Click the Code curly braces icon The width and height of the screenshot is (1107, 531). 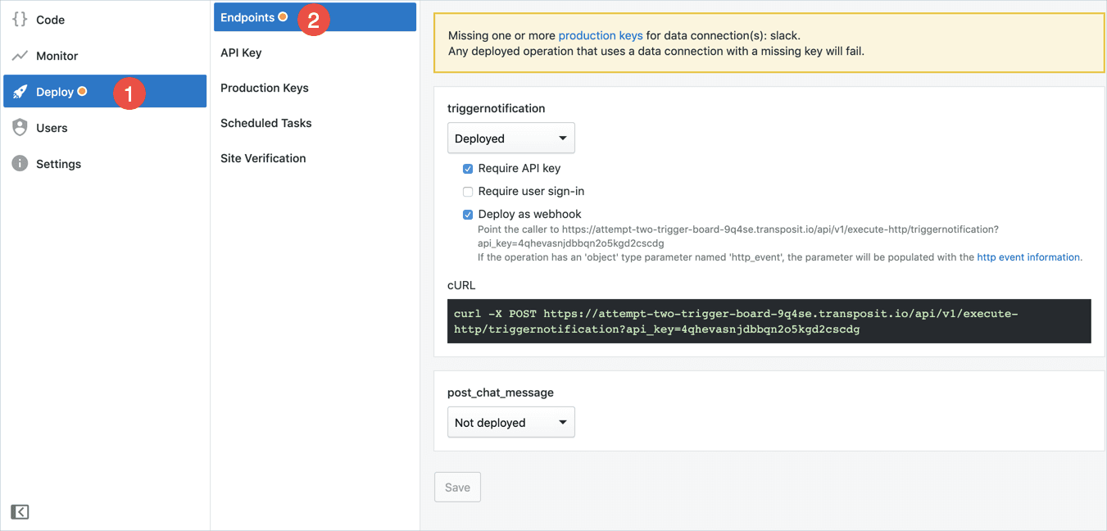20,20
